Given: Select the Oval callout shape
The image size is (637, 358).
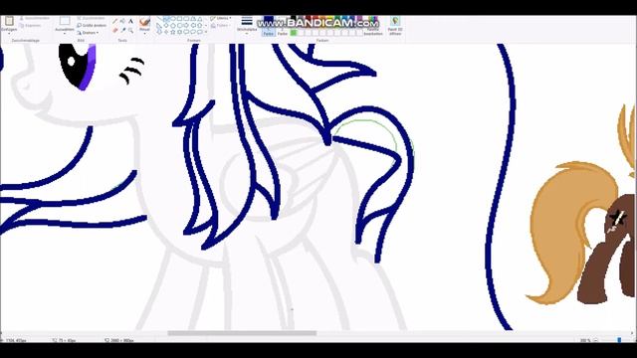Looking at the screenshot, I should (x=193, y=32).
